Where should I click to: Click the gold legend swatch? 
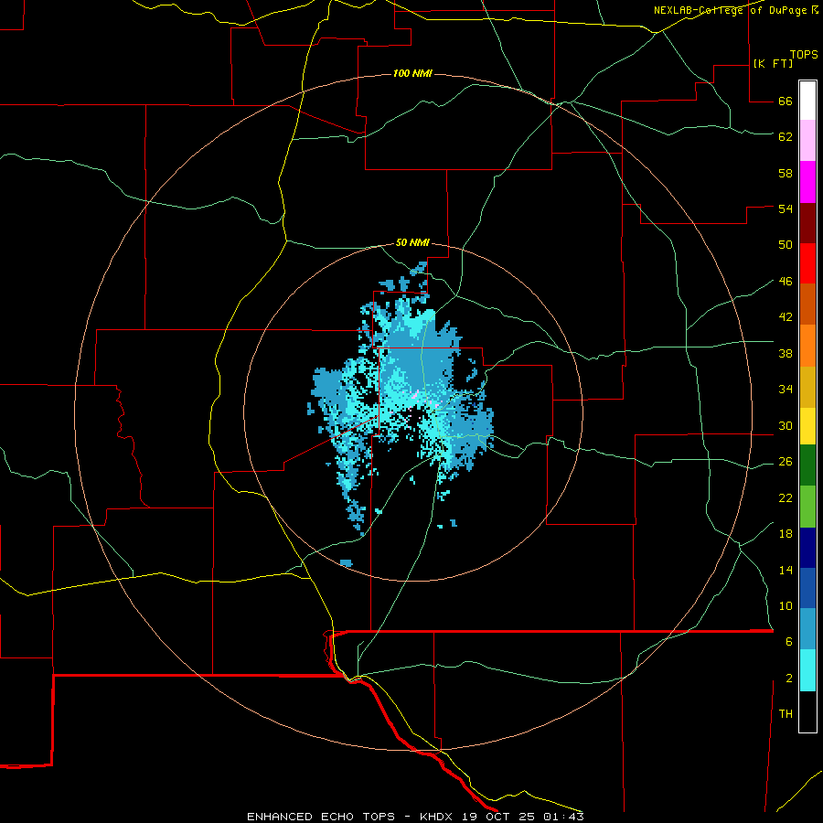tap(807, 387)
